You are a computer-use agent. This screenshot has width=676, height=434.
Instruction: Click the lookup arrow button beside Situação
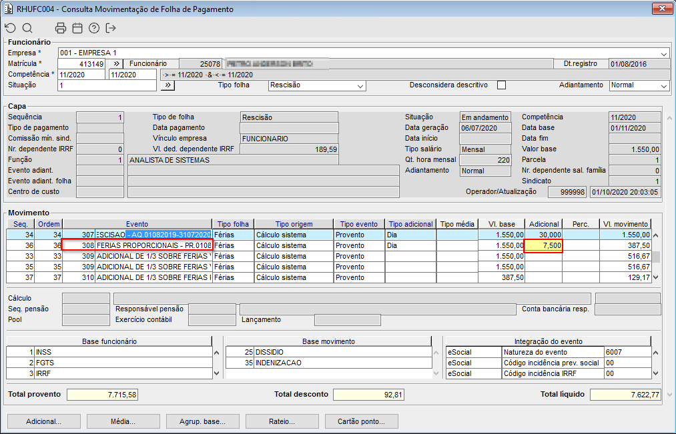tap(167, 85)
